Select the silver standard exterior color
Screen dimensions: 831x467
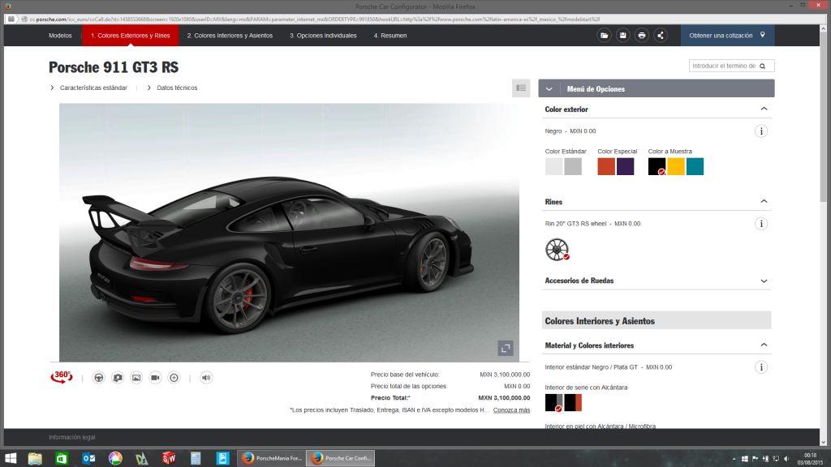573,166
